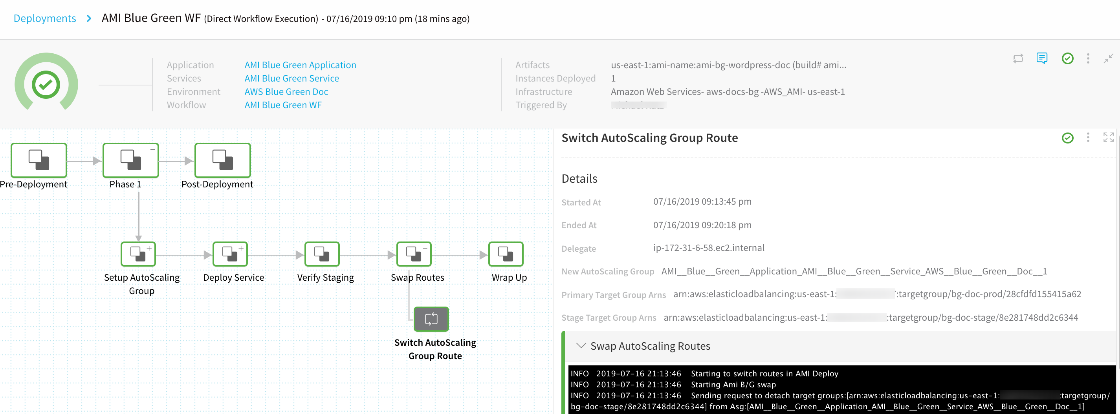The height and width of the screenshot is (414, 1120).
Task: Open the Verify Staging step node
Action: point(322,254)
